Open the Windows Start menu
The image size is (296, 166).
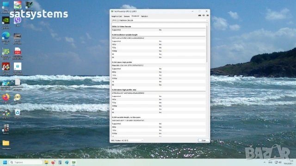click(x=5, y=162)
